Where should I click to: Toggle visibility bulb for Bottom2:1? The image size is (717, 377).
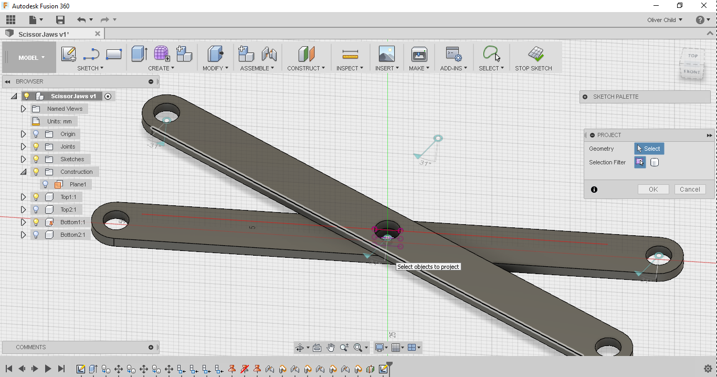[x=36, y=235]
